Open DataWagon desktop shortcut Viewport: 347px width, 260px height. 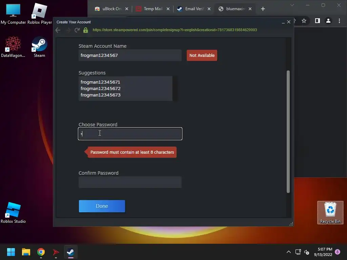[13, 47]
